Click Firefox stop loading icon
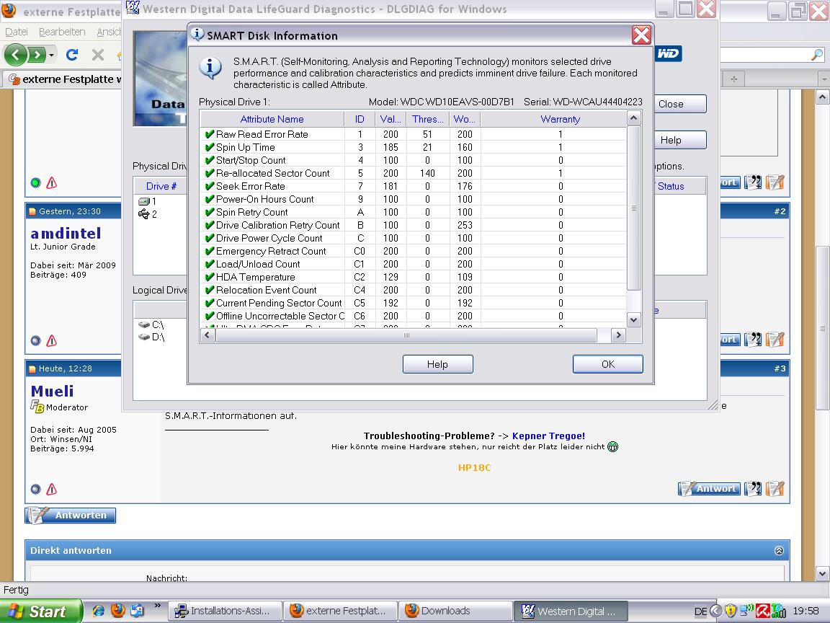The height and width of the screenshot is (623, 830). click(x=98, y=55)
